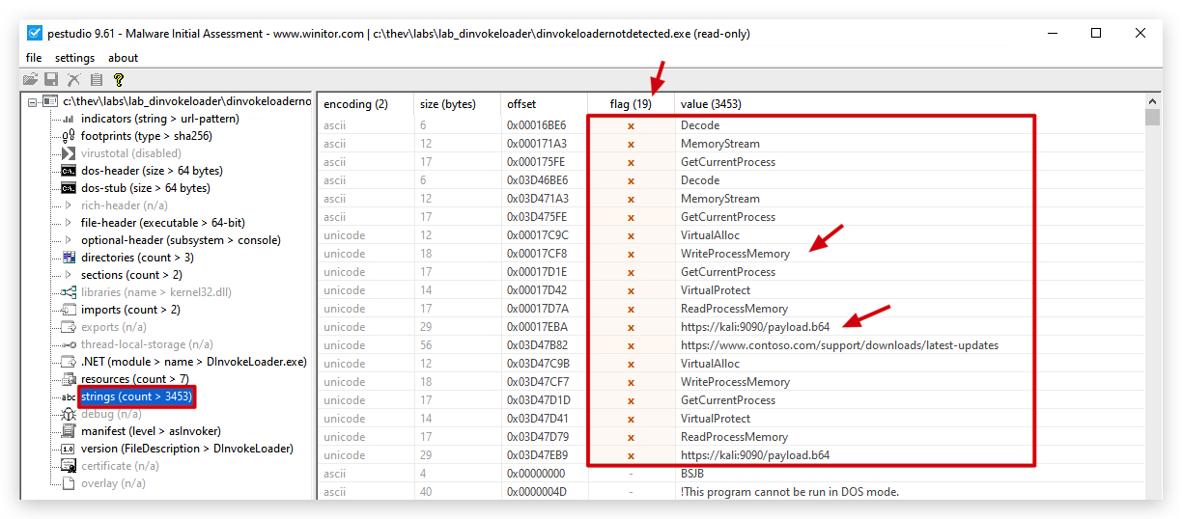The image size is (1182, 519).
Task: Sort by the encoding (2) column header
Action: (x=366, y=103)
